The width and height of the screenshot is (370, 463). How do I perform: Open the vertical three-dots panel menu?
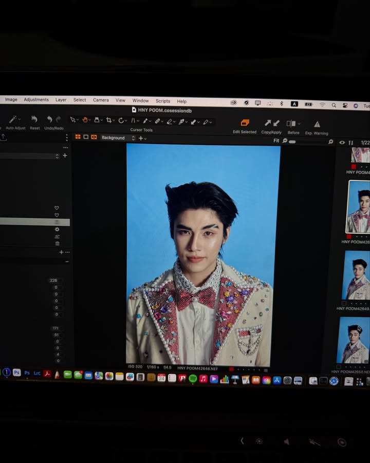(67, 137)
